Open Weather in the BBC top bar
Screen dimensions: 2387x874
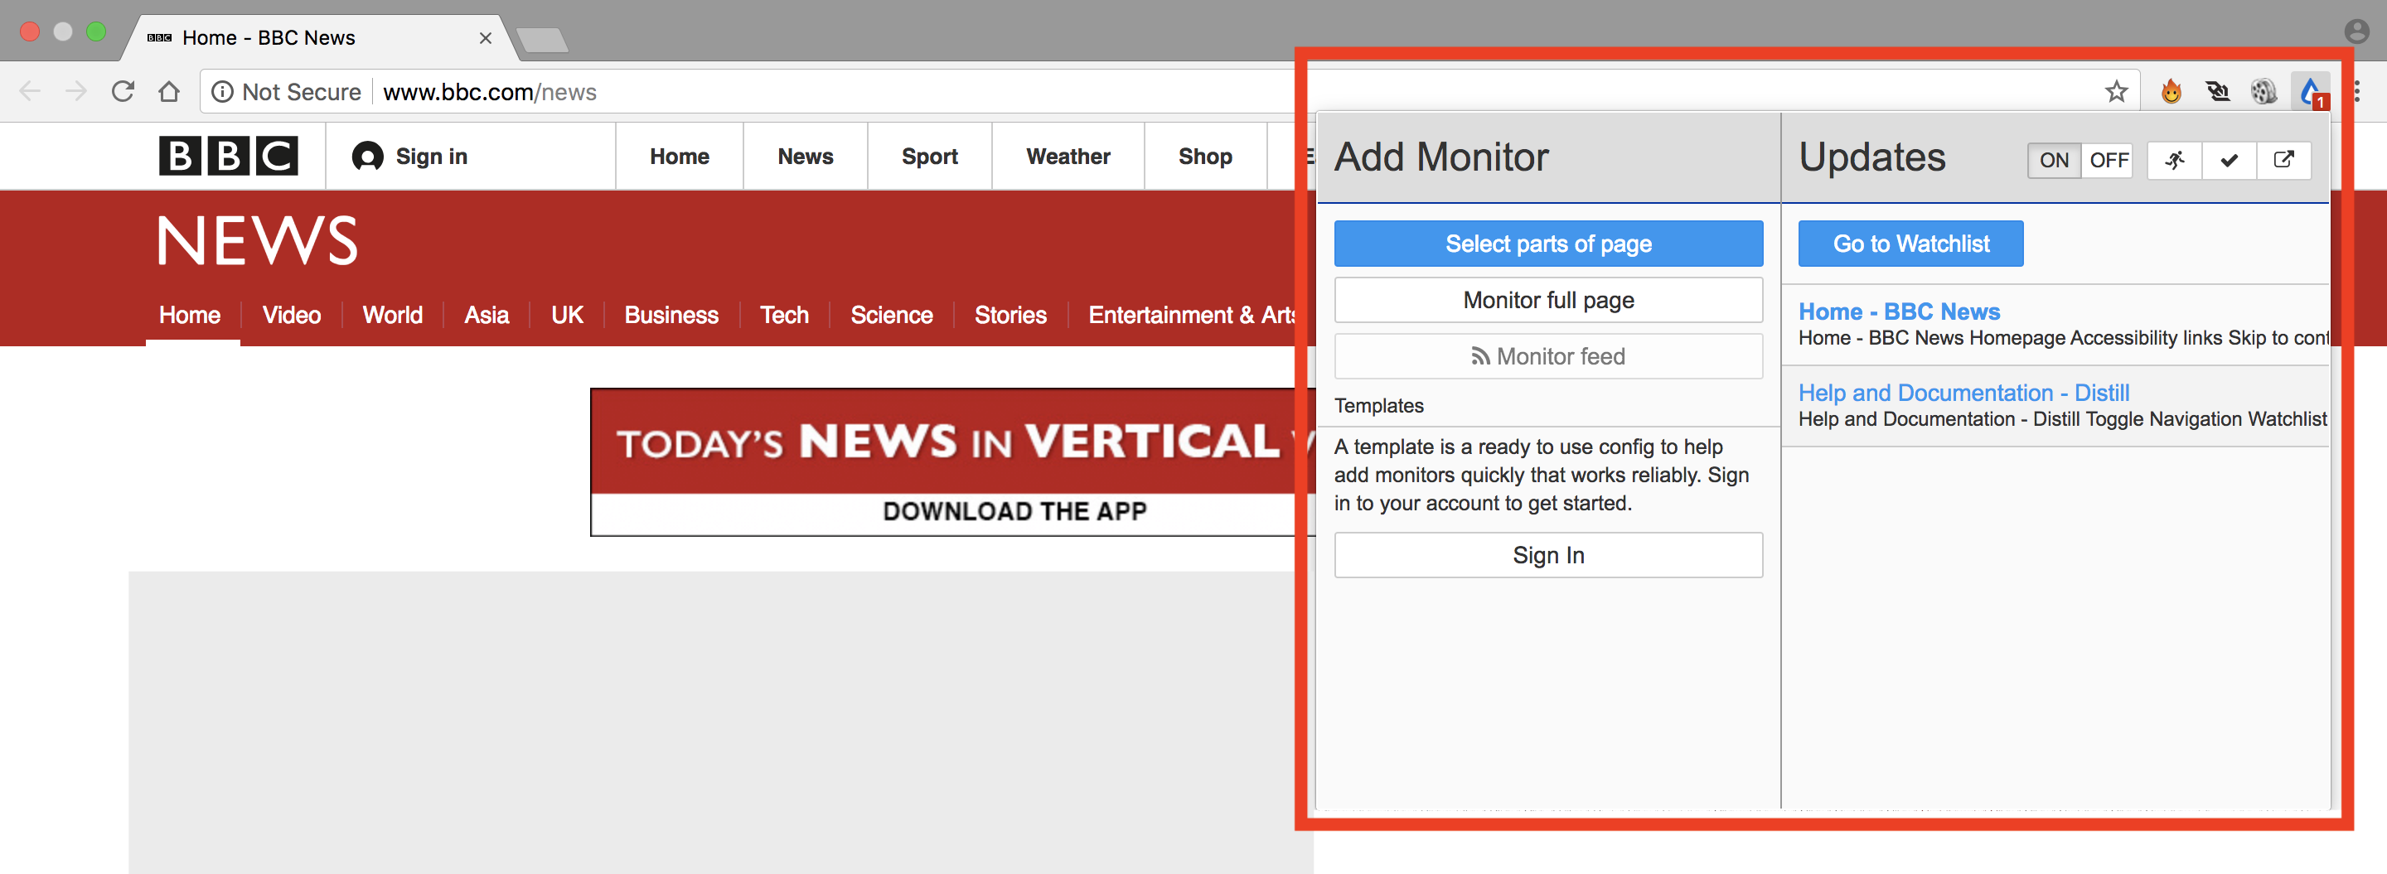tap(1068, 157)
